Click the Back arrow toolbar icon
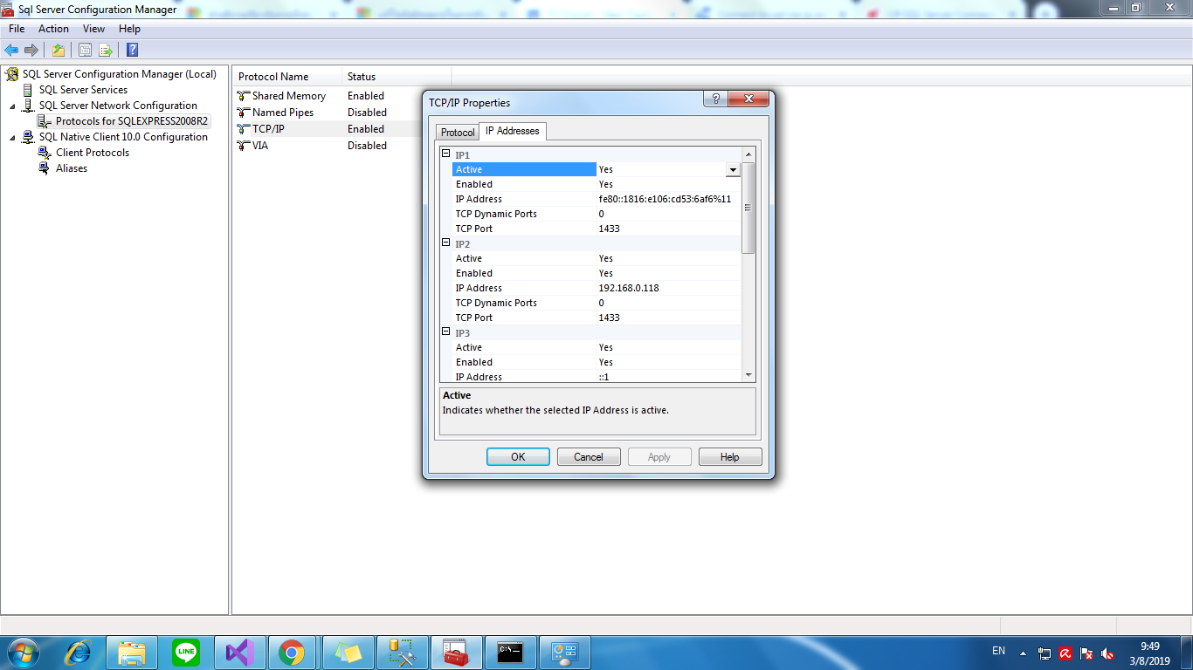 (11, 50)
